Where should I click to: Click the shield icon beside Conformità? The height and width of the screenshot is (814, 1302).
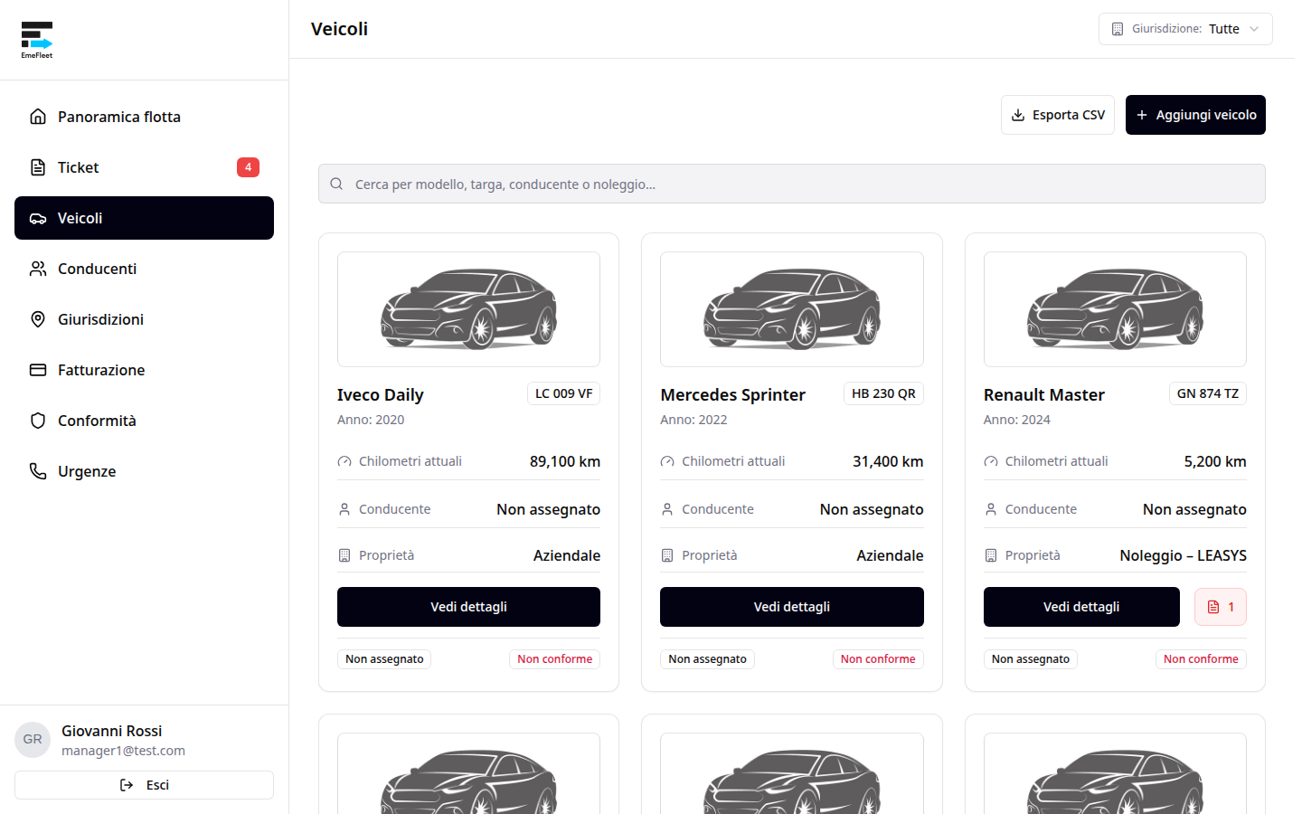[x=38, y=421]
